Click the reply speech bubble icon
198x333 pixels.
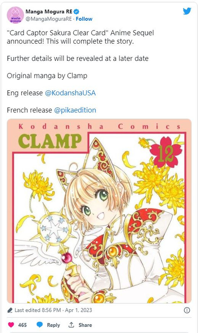click(x=39, y=325)
